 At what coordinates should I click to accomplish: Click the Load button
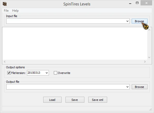coord(52,100)
